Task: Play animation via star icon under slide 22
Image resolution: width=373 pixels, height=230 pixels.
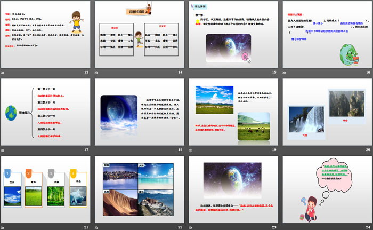Action: [96, 228]
